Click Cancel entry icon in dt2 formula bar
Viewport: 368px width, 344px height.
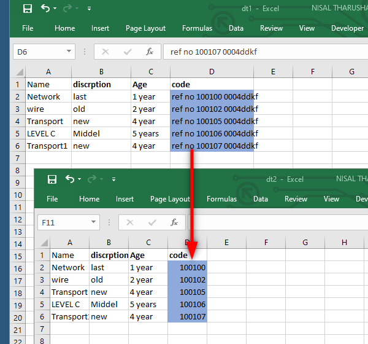(x=130, y=222)
